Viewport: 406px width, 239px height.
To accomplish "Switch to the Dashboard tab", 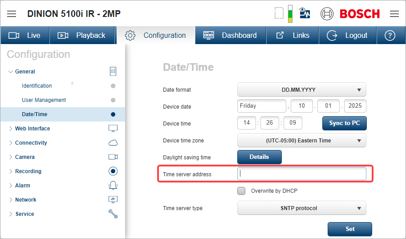I will pyautogui.click(x=230, y=35).
